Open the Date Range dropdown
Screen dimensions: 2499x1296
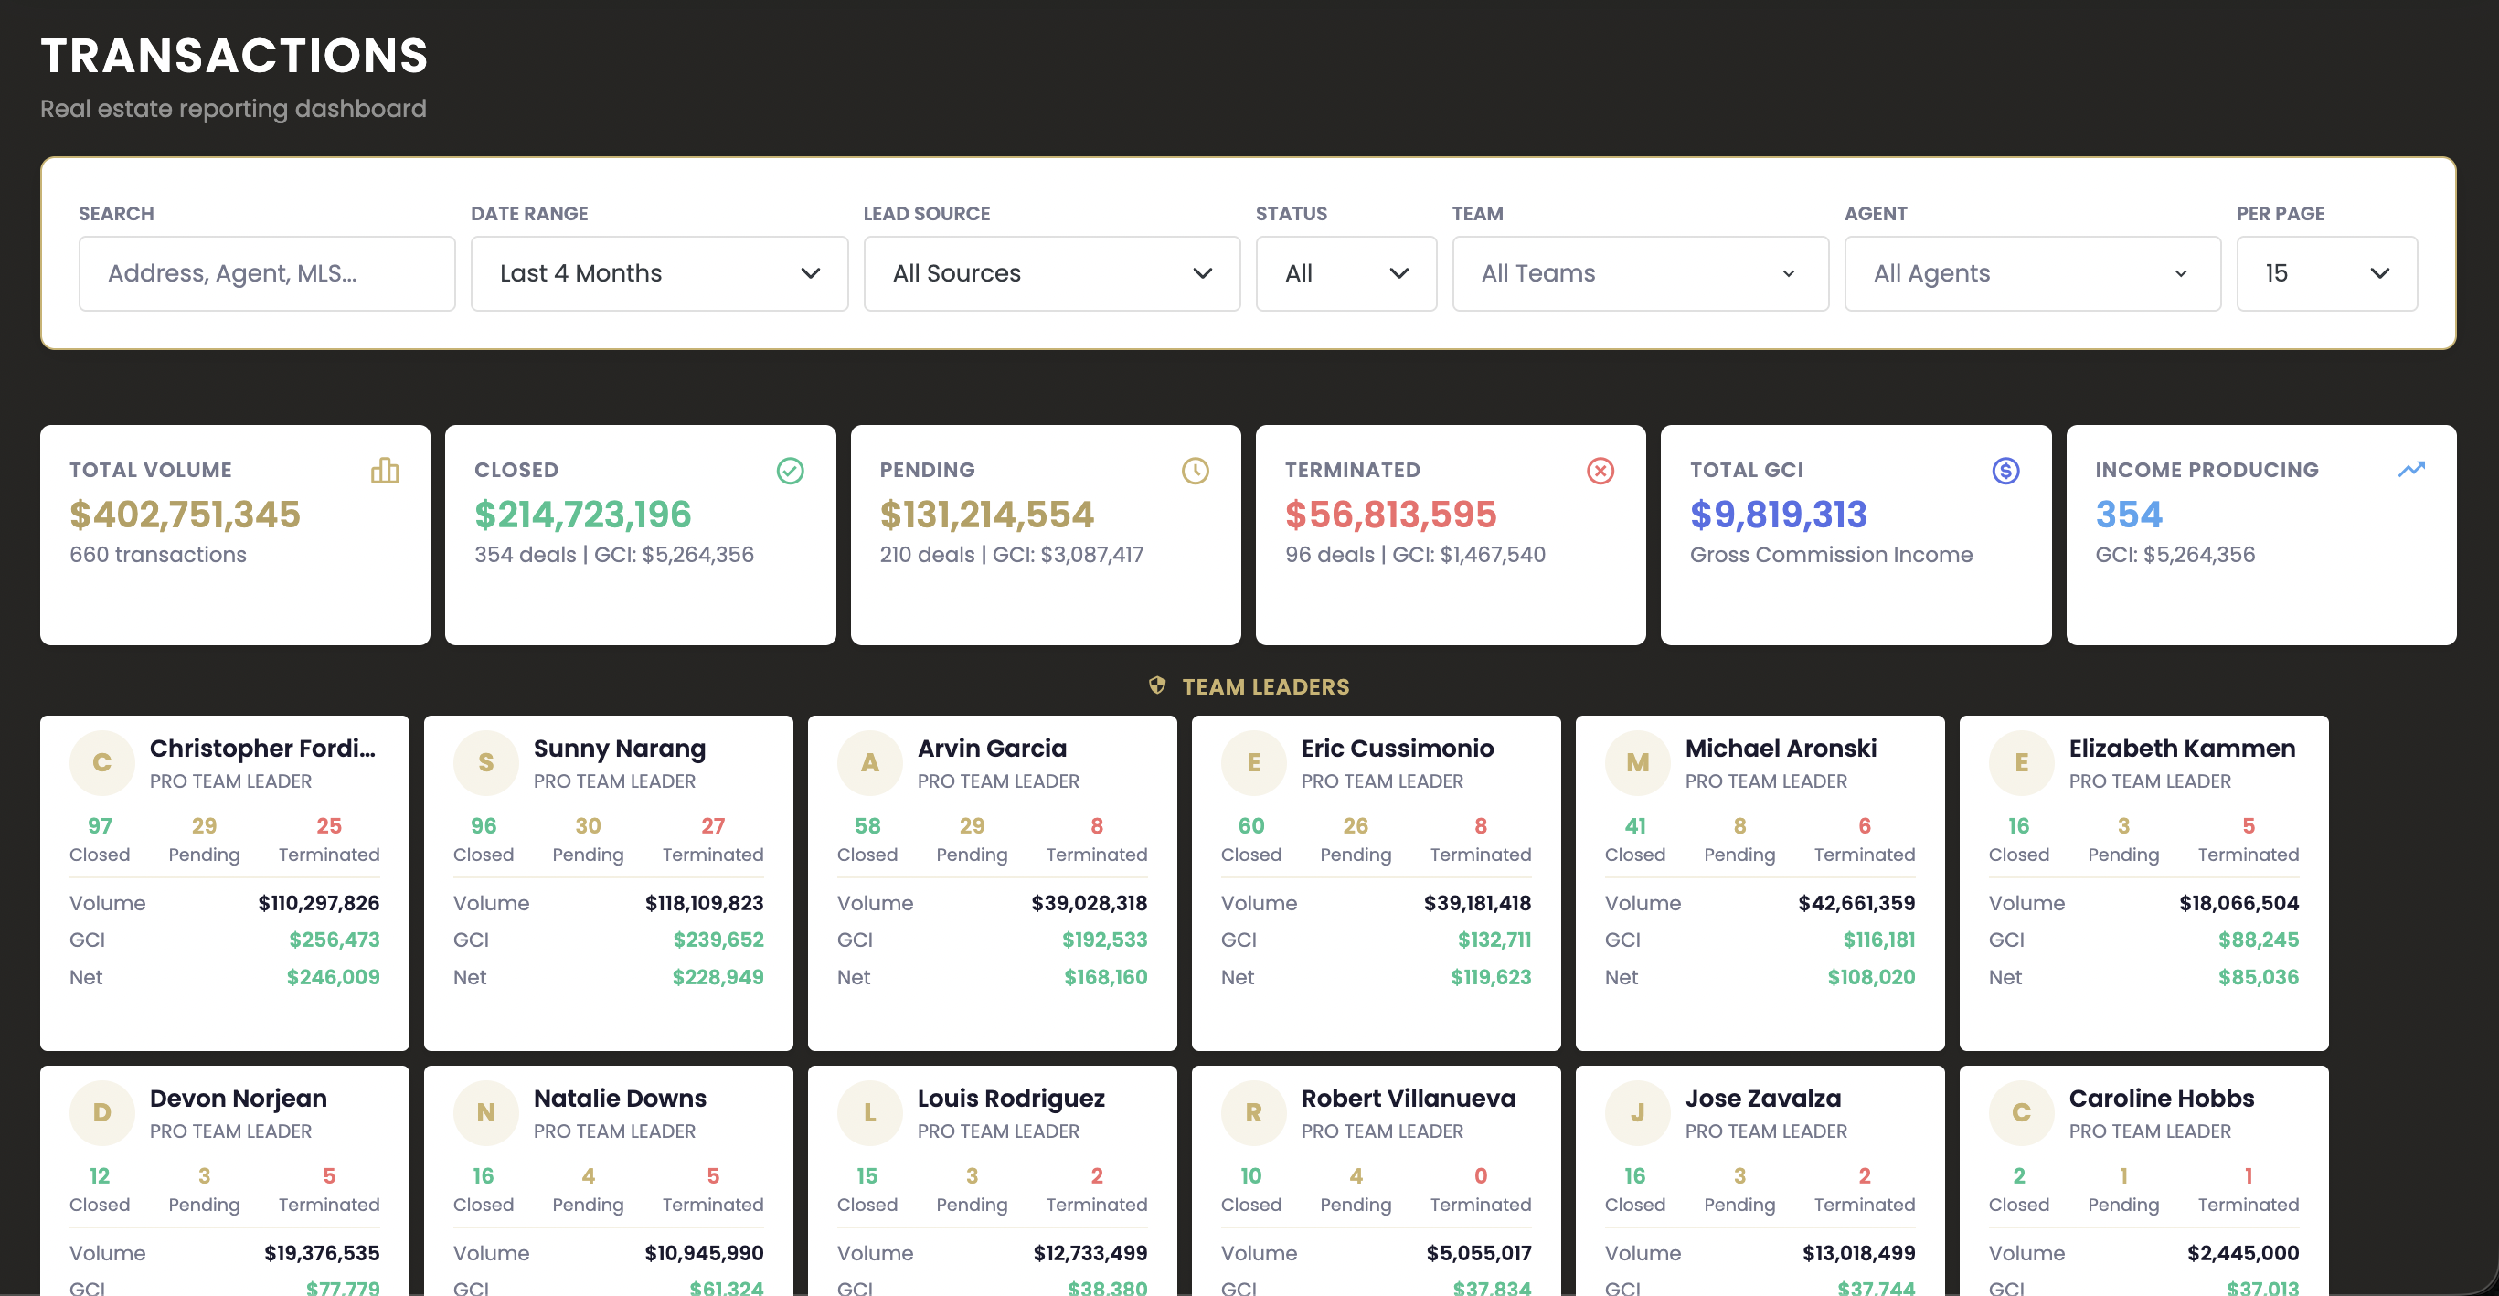(659, 273)
